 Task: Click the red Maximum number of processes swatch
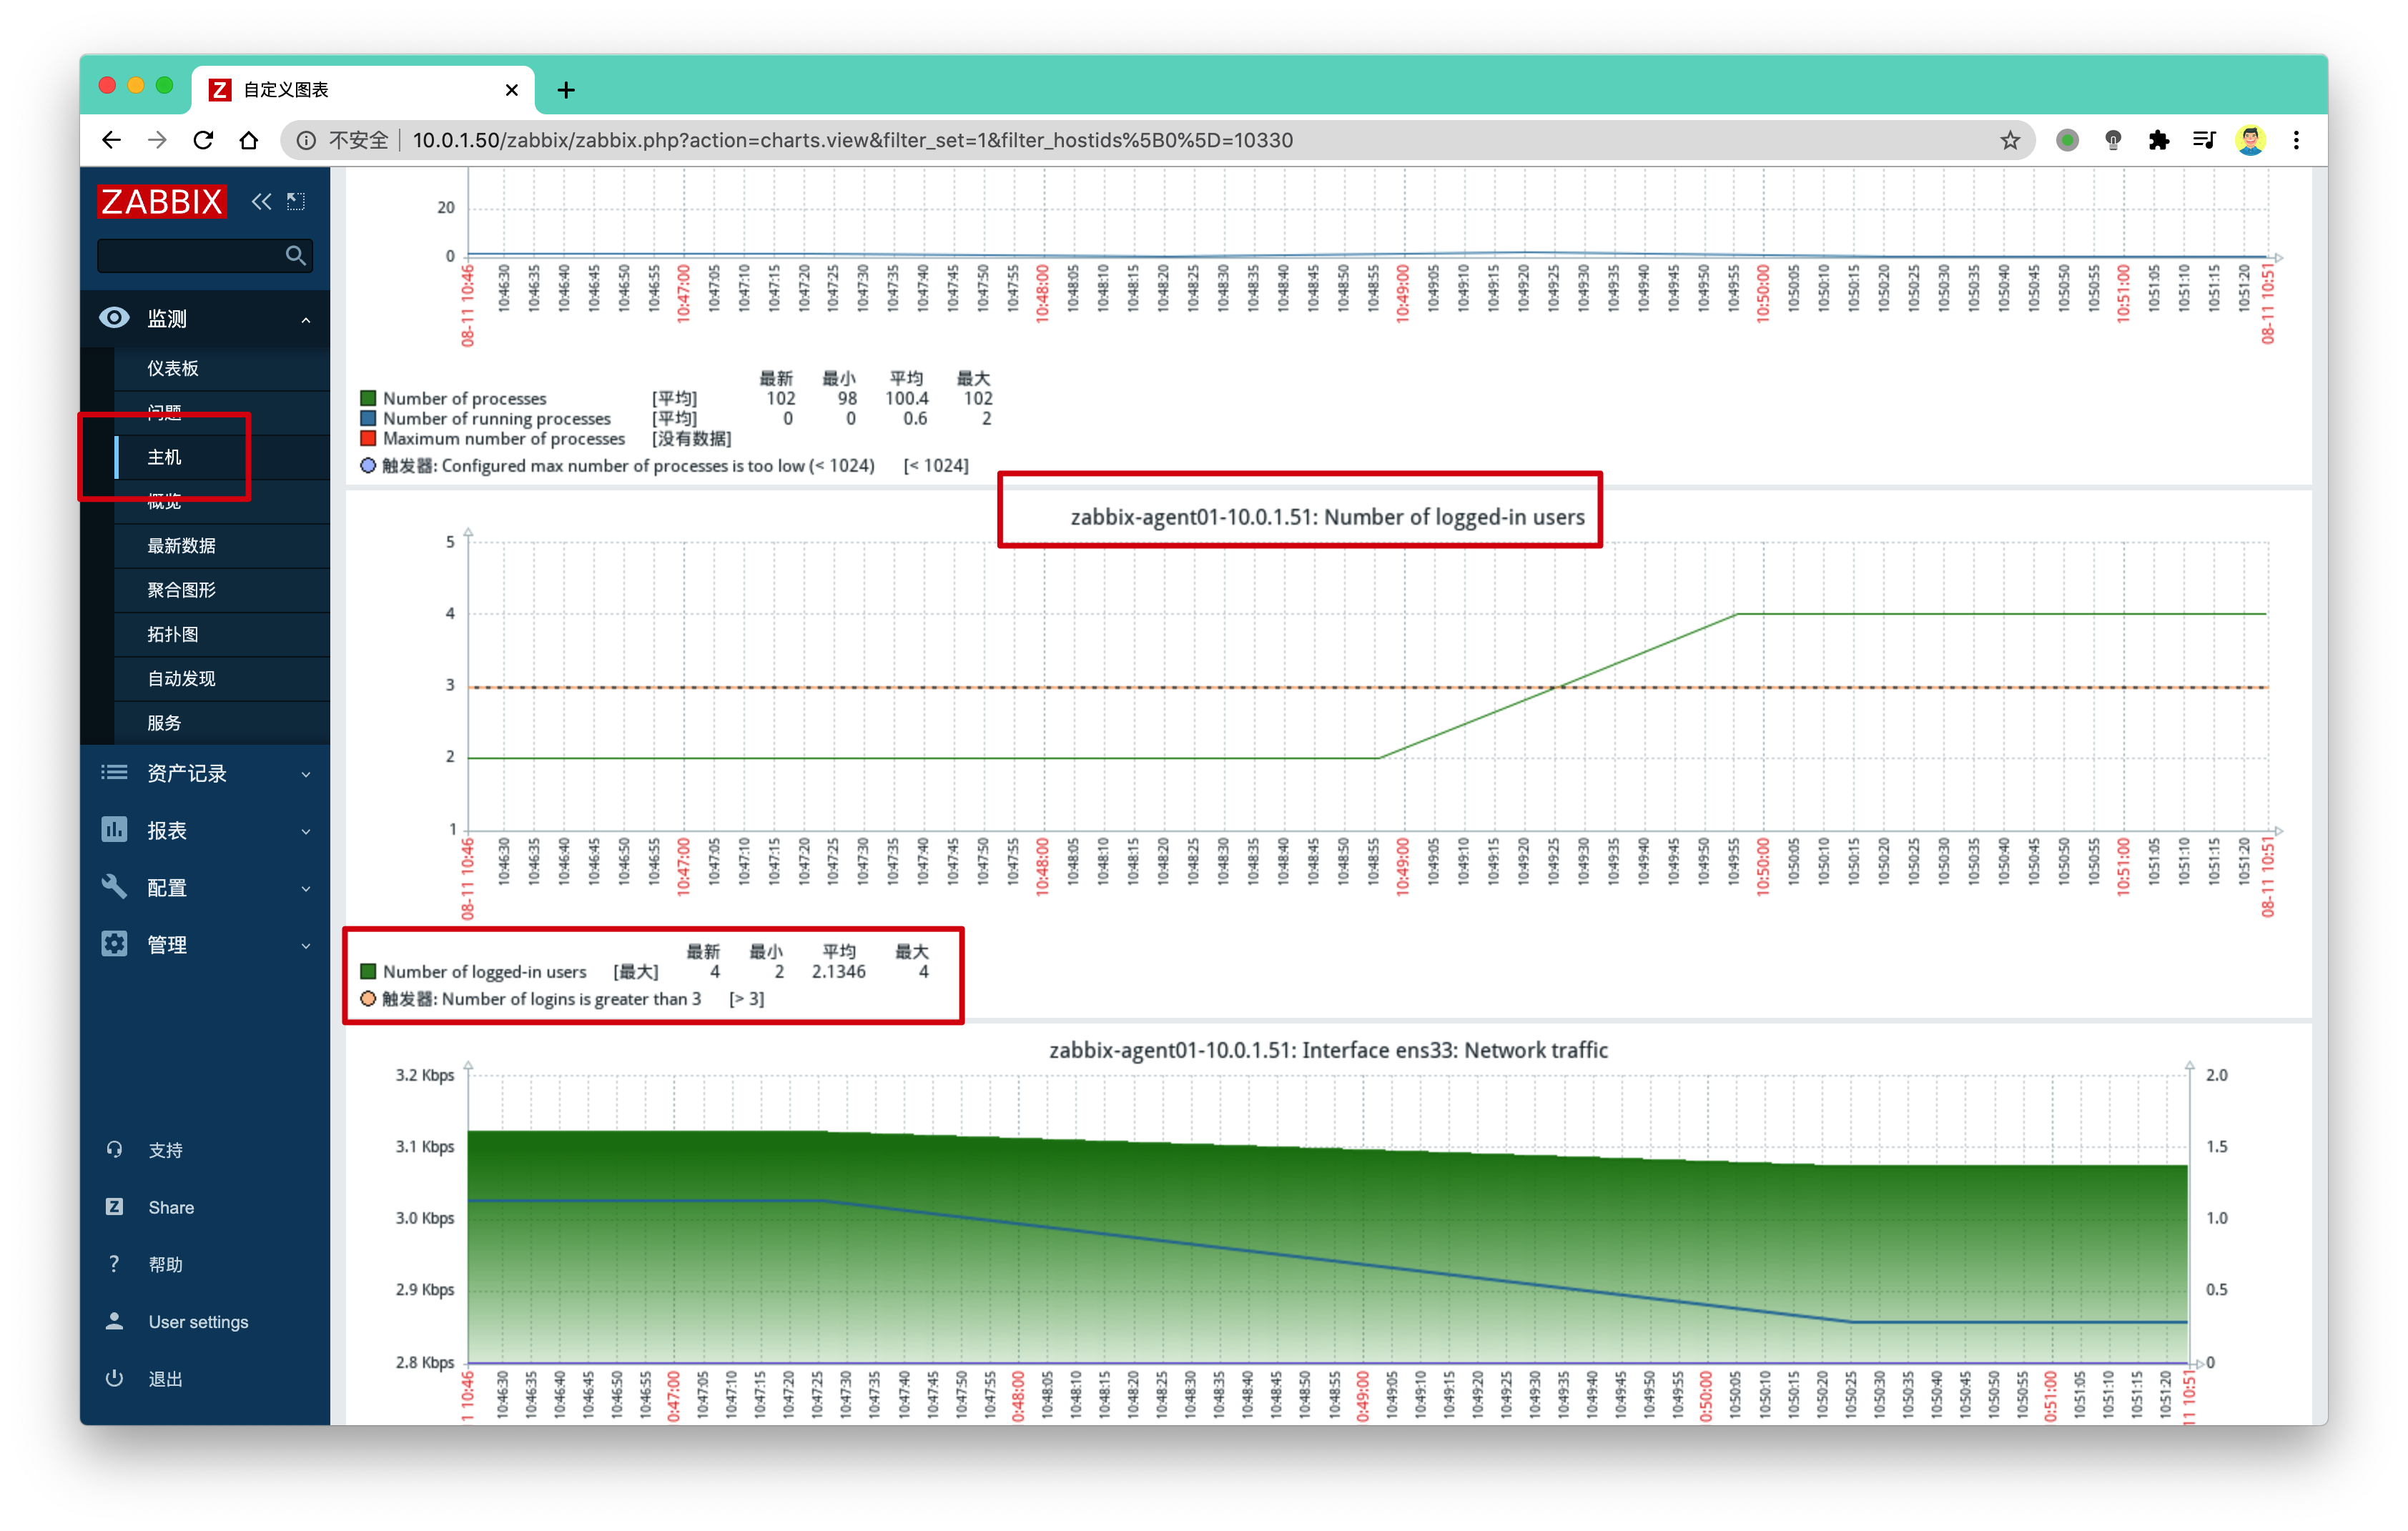click(x=368, y=438)
